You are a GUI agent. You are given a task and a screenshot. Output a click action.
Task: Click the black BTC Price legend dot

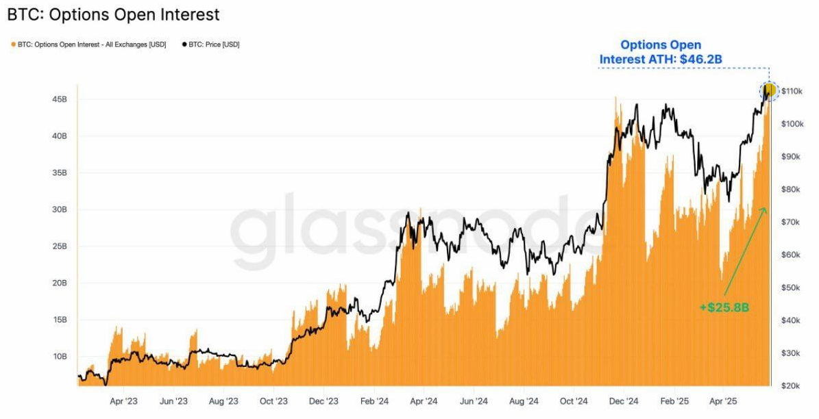pos(184,45)
